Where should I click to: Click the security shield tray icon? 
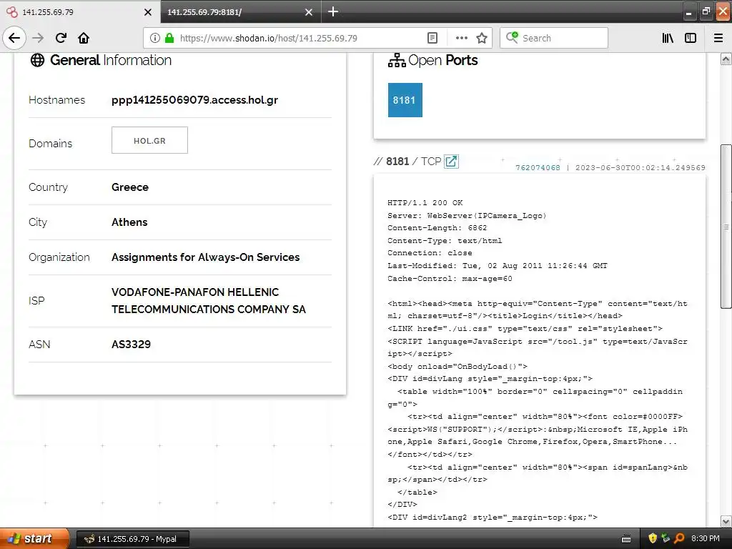click(x=652, y=538)
